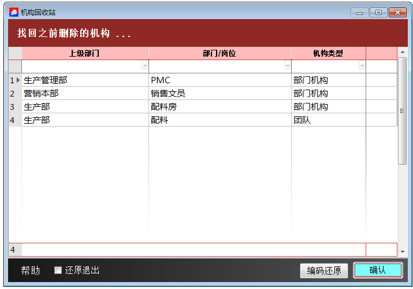Click the vertical scrollbar thumb

click(x=402, y=111)
